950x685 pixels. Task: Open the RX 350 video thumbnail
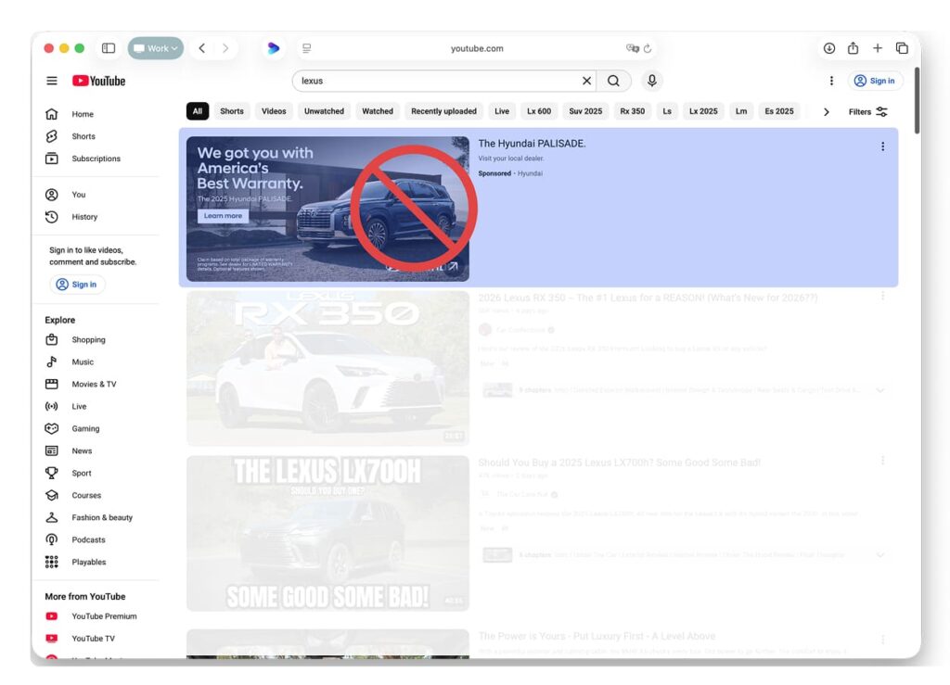[327, 367]
